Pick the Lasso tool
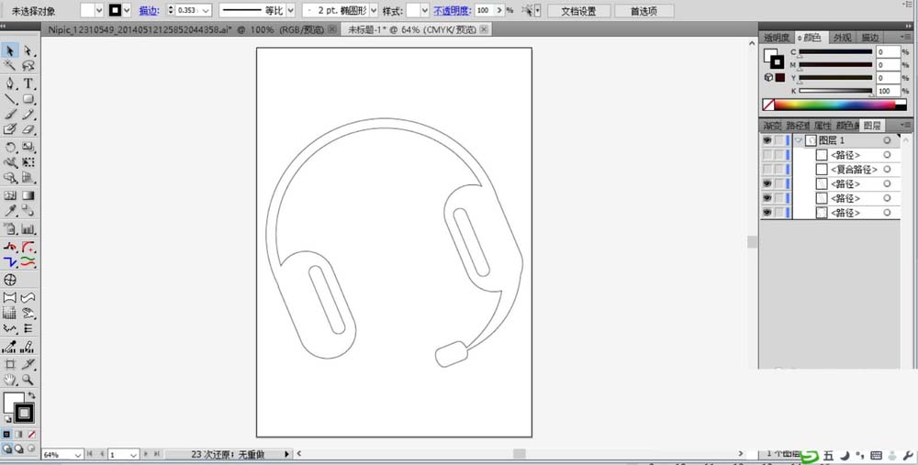Viewport: 918px width, 465px height. tap(28, 65)
